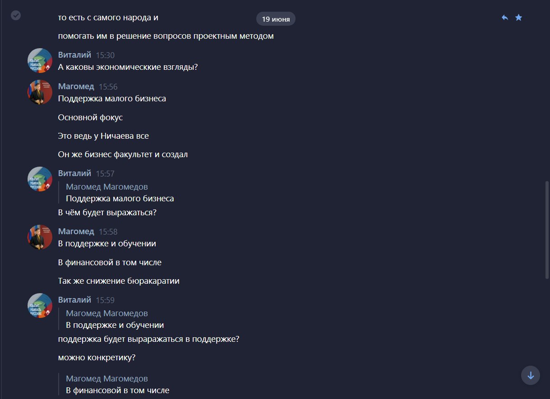Image resolution: width=550 pixels, height=399 pixels.
Task: Open Магомед's avatar beside the 15:56 message
Action: (40, 92)
